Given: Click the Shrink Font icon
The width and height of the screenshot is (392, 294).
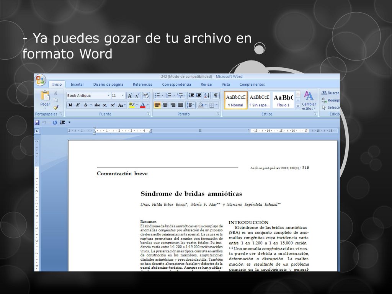Looking at the screenshot, I should coord(137,96).
